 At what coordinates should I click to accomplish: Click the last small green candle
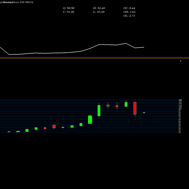click(x=144, y=113)
